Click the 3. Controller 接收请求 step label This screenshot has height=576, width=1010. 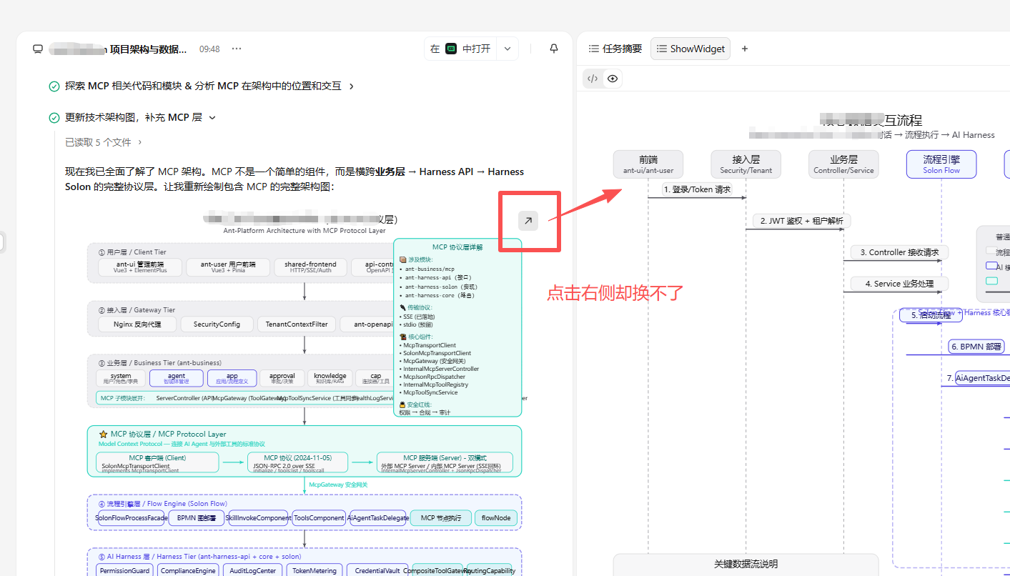click(x=899, y=252)
